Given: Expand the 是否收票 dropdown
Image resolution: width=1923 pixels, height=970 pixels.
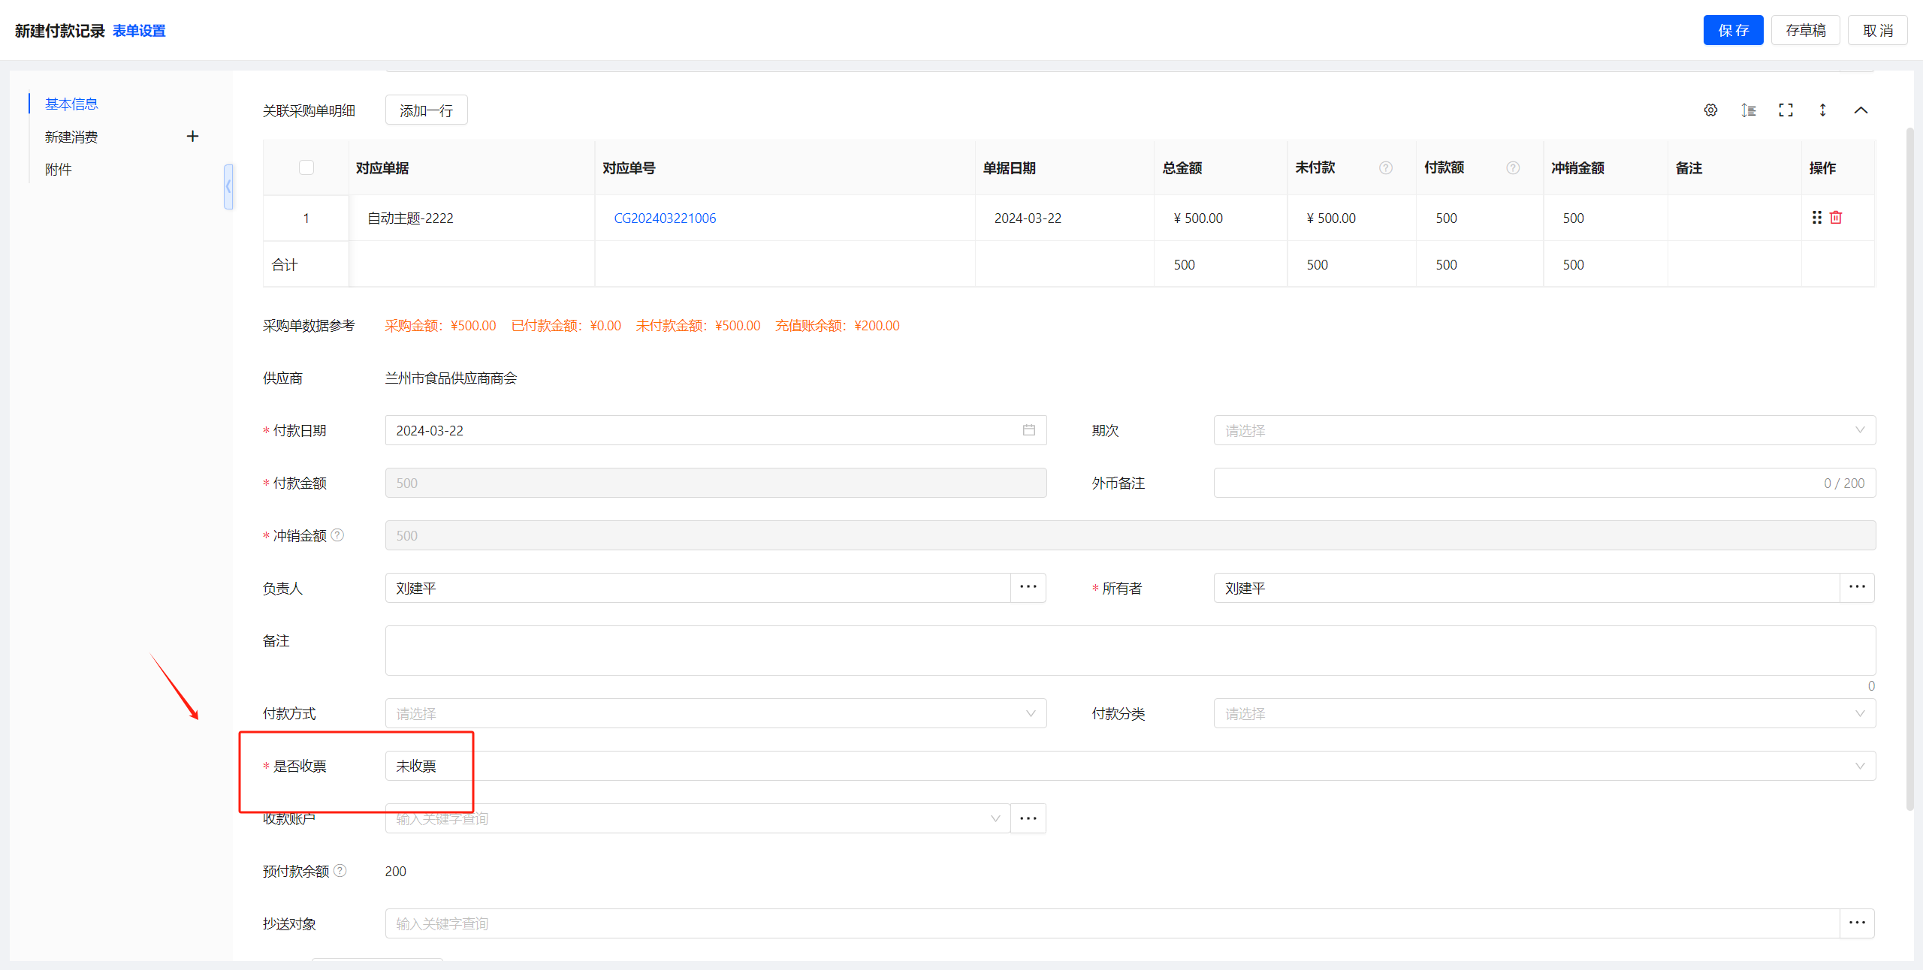Looking at the screenshot, I should [x=1130, y=766].
